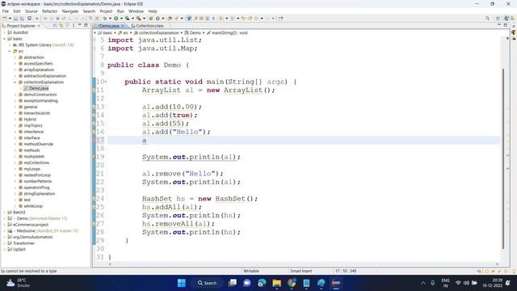Screen dimensions: 517x291
Task: Collapse the src folder
Action: (x=10, y=51)
